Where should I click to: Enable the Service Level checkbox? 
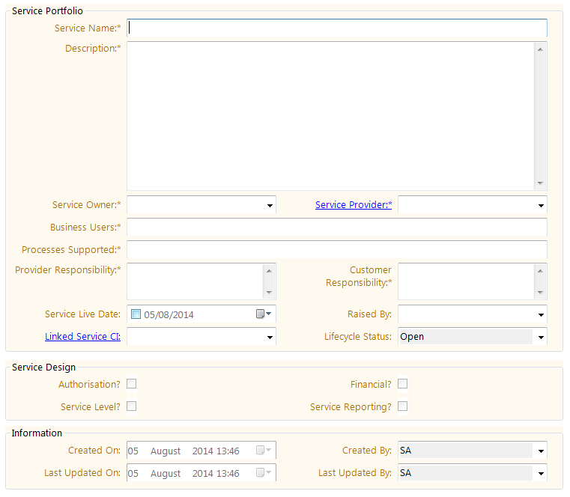pyautogui.click(x=132, y=406)
